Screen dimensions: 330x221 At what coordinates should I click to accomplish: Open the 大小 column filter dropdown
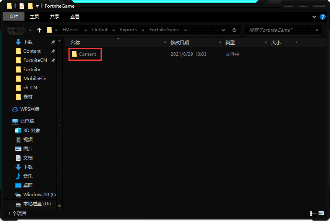pos(296,43)
